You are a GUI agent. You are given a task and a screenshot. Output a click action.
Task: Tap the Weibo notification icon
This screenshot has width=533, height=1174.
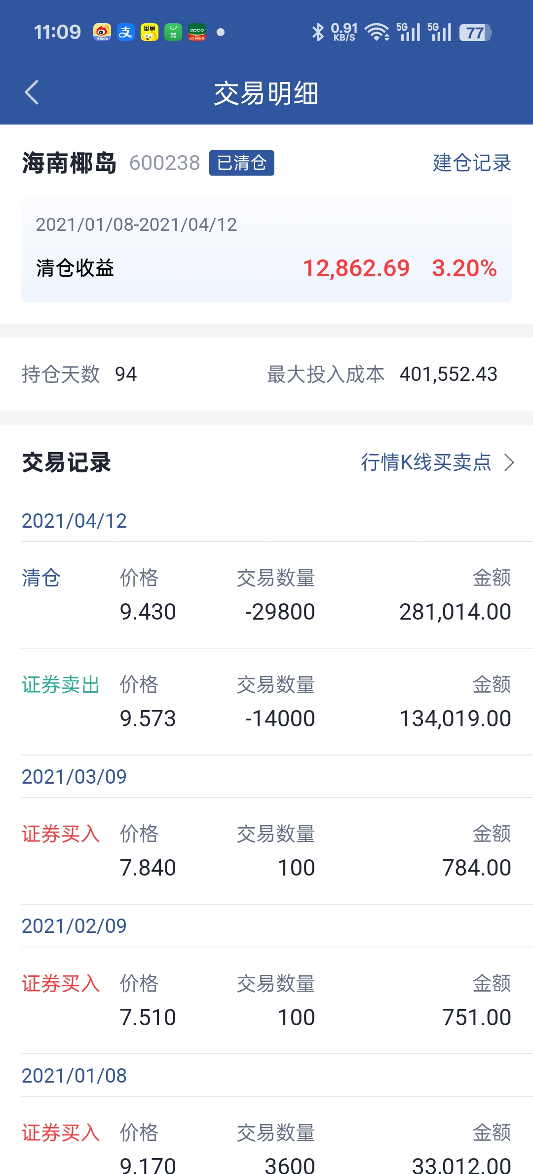click(102, 33)
